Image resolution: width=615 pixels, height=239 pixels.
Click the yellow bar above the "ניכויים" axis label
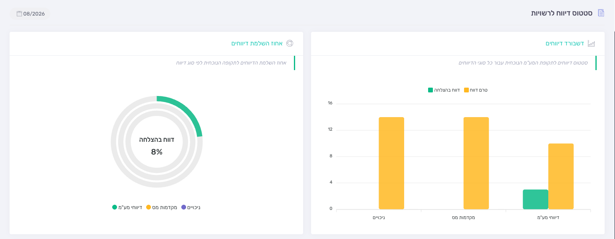(391, 163)
